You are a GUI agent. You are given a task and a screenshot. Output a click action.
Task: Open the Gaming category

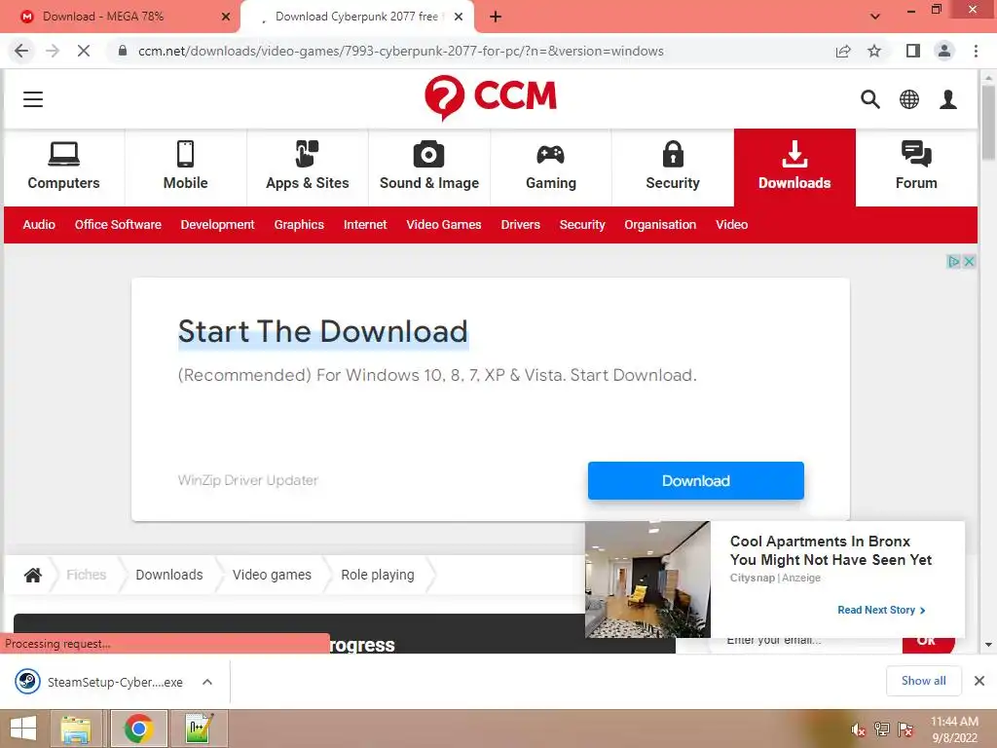pyautogui.click(x=551, y=167)
